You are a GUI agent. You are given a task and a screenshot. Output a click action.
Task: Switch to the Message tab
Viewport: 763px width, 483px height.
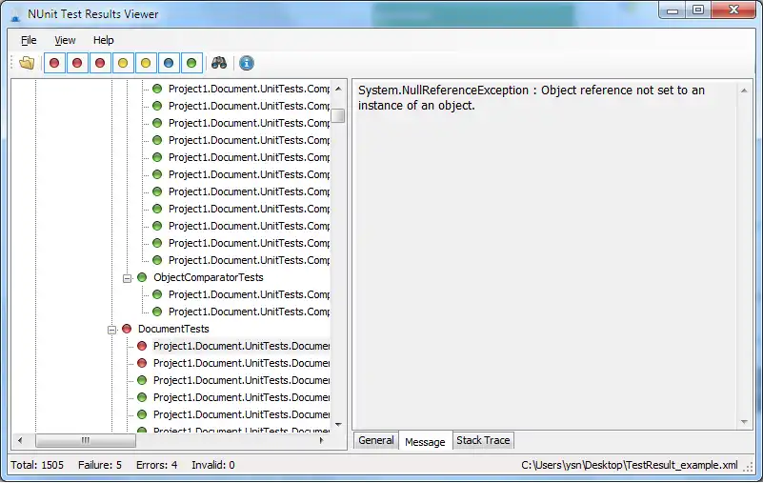point(425,441)
